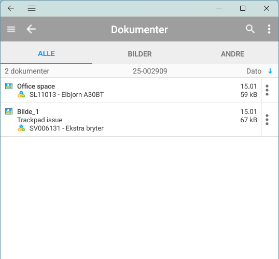Maximize the window
Screen dimensions: 279x259
pos(243,8)
